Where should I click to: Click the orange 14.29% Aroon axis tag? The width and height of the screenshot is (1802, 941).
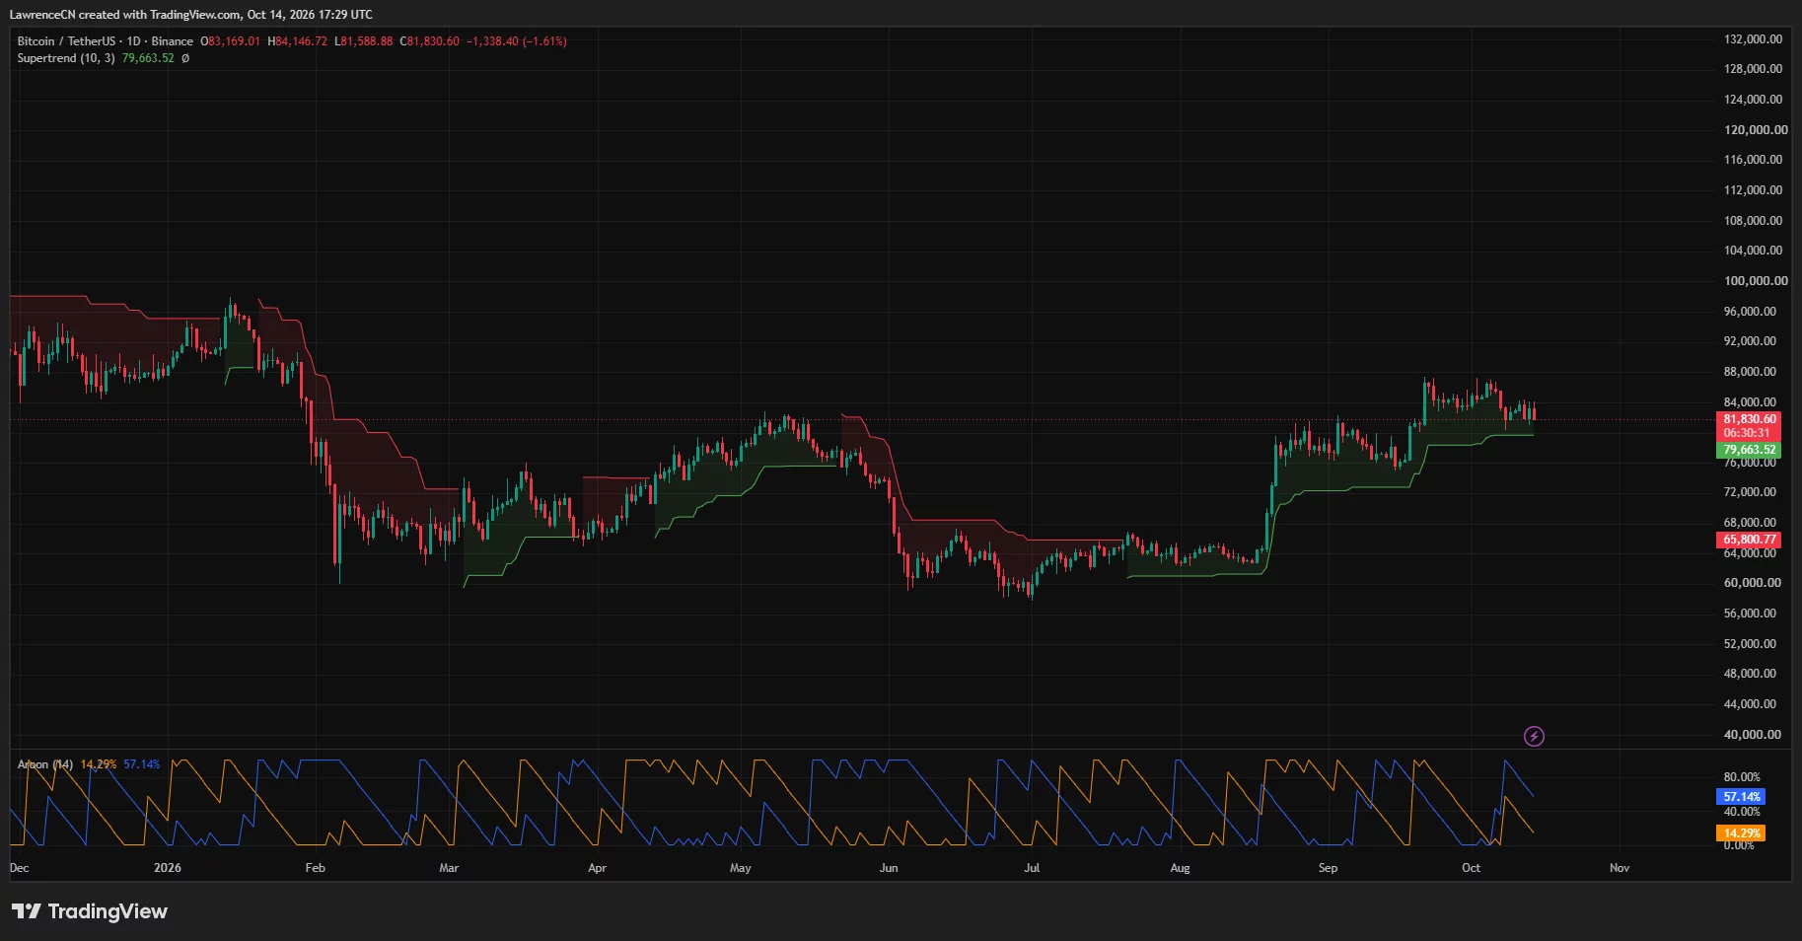tap(1741, 833)
